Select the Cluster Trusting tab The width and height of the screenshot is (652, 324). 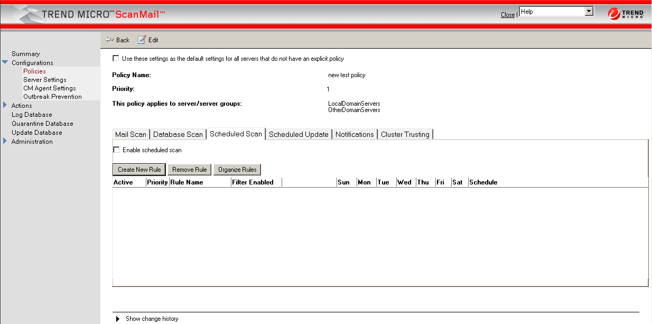tap(405, 134)
